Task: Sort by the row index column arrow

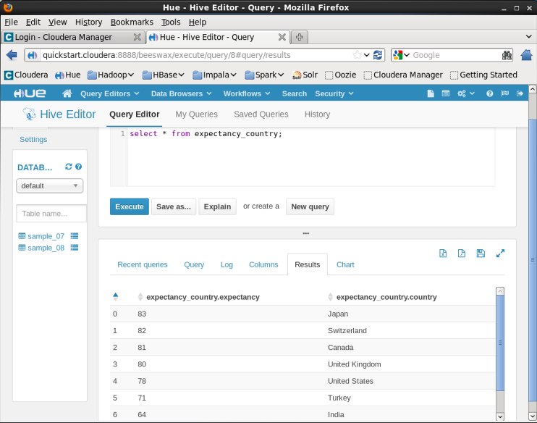Action: (x=115, y=296)
